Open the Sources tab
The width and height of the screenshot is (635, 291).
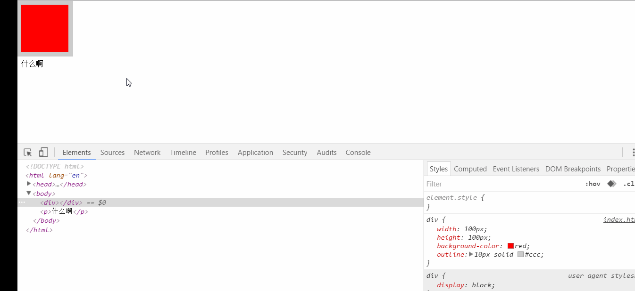point(112,153)
